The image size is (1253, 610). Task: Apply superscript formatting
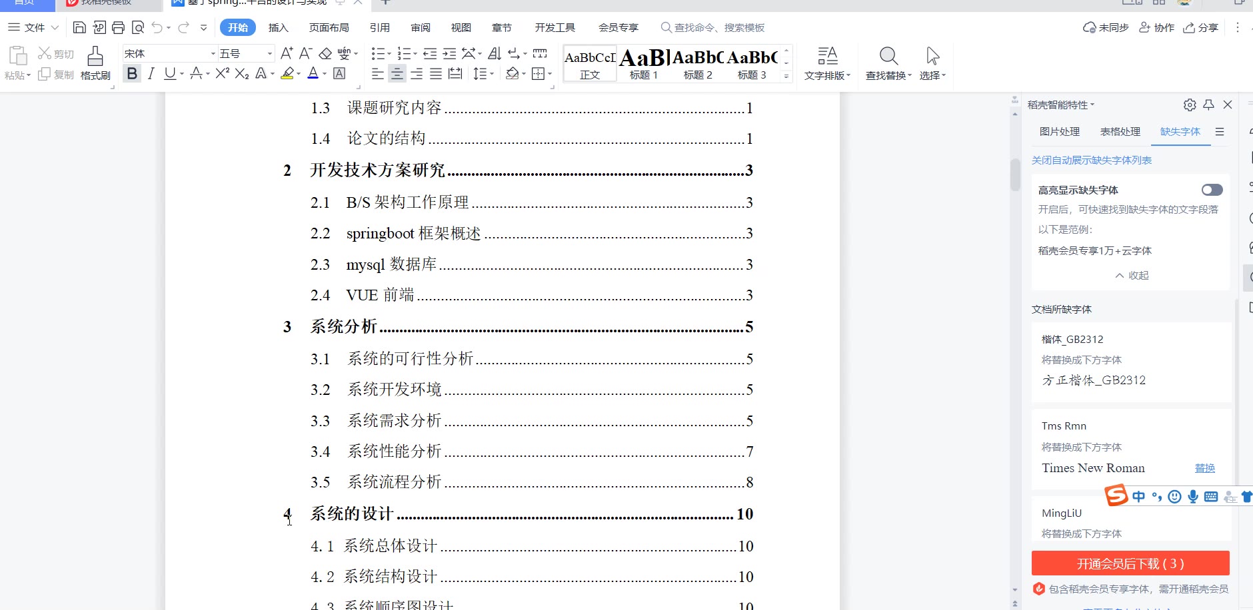coord(223,73)
